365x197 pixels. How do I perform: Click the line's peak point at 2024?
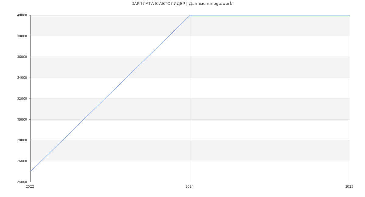[190, 15]
